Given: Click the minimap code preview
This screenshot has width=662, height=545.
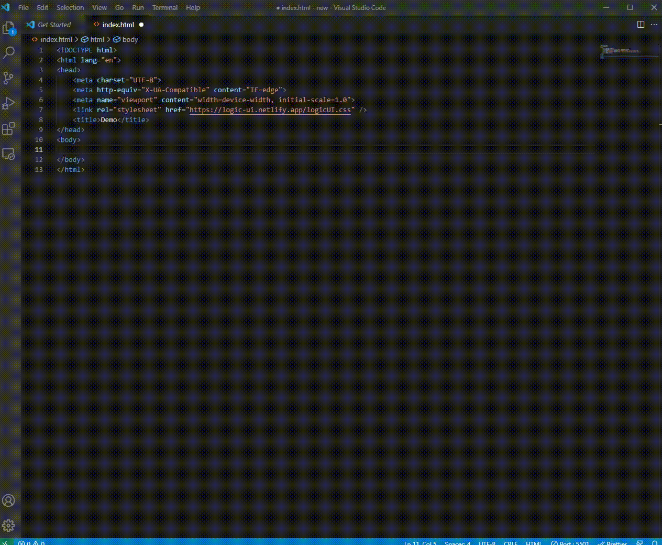Looking at the screenshot, I should [x=622, y=51].
